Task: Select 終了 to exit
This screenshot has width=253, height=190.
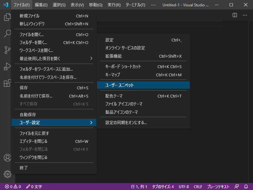Action: tap(54, 168)
